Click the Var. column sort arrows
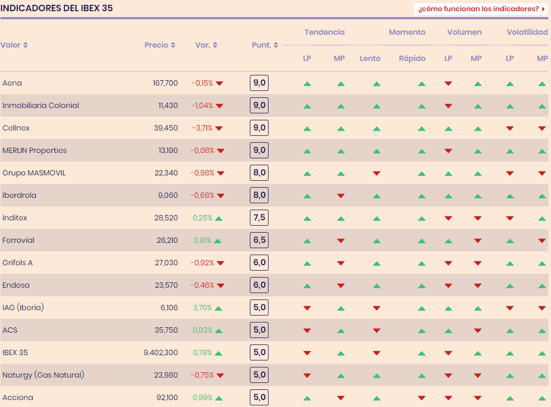Viewport: 551px width, 407px height. pyautogui.click(x=215, y=45)
